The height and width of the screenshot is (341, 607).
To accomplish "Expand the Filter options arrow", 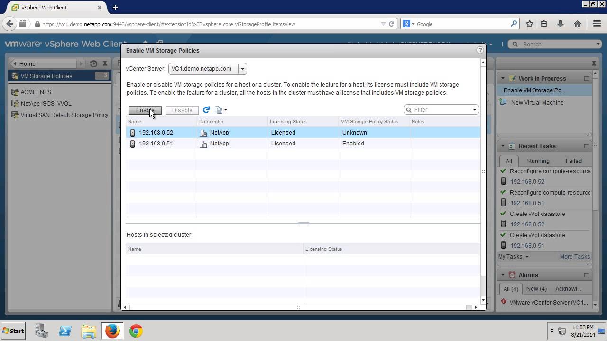I will tap(474, 110).
